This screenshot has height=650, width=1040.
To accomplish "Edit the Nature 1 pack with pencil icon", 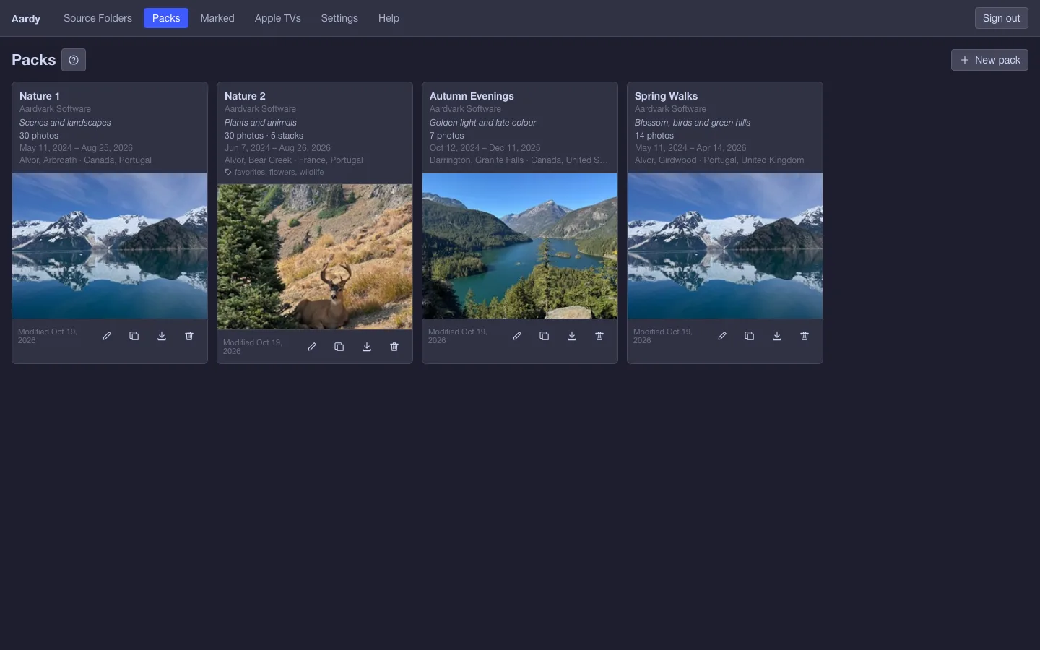I will click(x=107, y=336).
